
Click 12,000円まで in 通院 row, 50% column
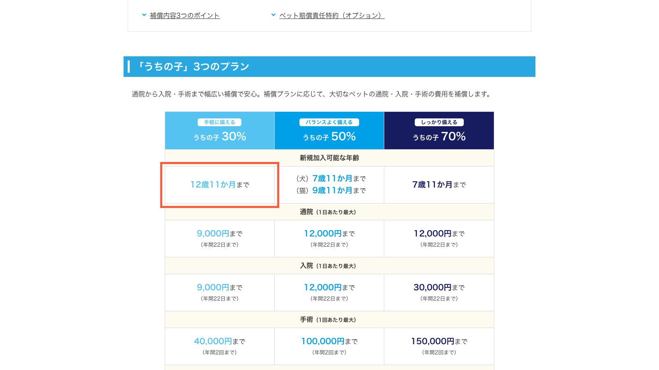[x=329, y=234]
